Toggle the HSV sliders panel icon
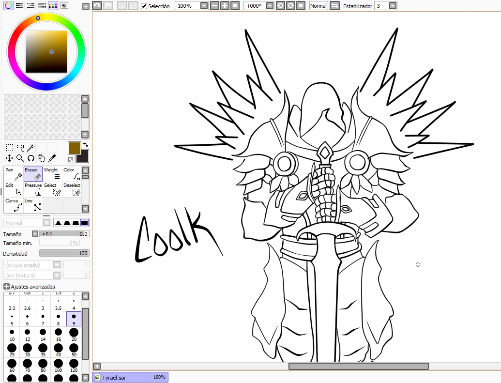 [x=30, y=5]
